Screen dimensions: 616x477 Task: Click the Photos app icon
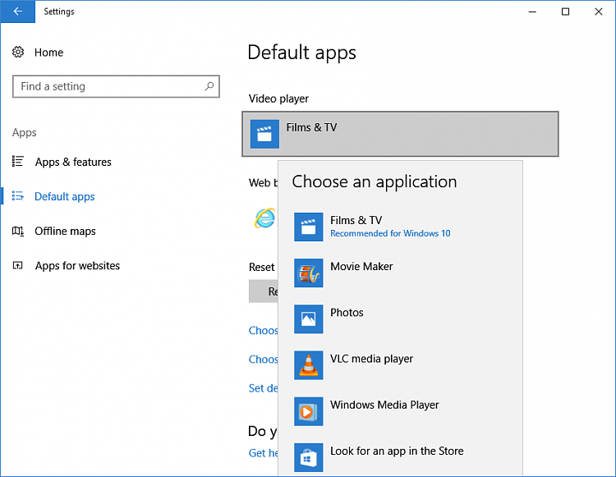coord(309,319)
